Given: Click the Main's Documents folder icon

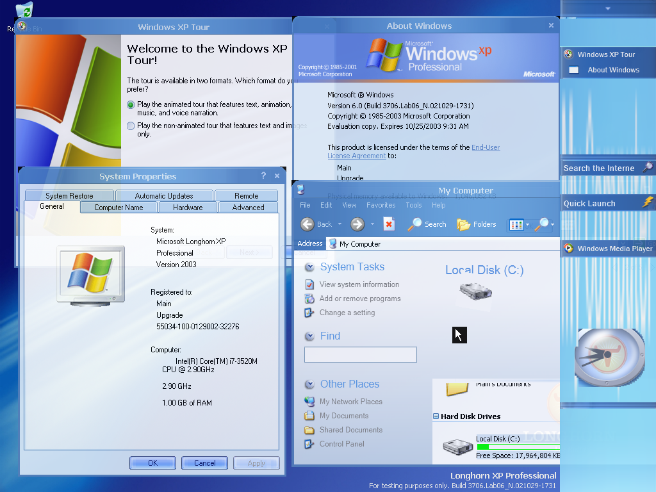Looking at the screenshot, I should [457, 388].
